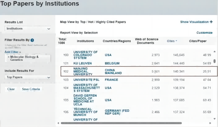This screenshot has width=218, height=127.
Task: Remove the Molecular Biology & Genetics filter
Action: (x=9, y=57)
